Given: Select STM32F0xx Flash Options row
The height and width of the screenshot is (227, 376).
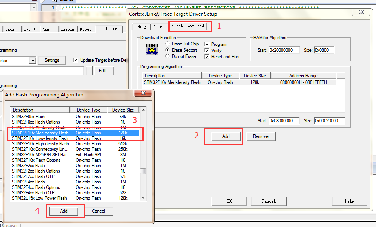Looking at the screenshot, I should (x=75, y=122).
